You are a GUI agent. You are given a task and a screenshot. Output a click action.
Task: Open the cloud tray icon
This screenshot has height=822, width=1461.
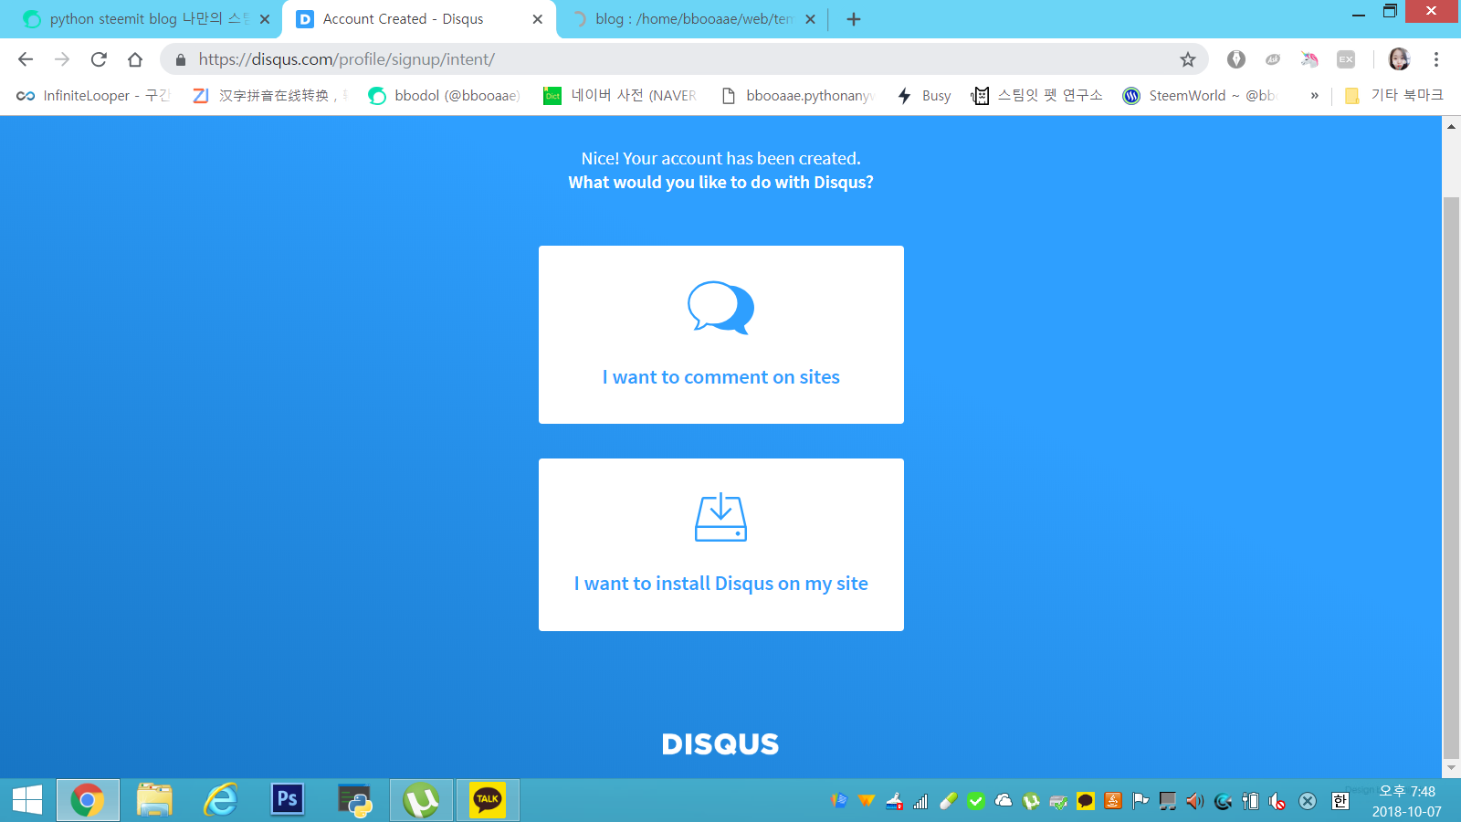tap(1004, 801)
